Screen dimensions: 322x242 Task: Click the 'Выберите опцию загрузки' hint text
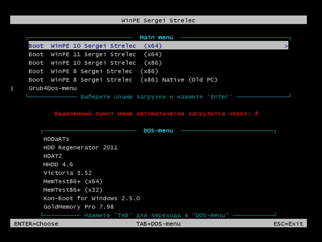pos(156,96)
